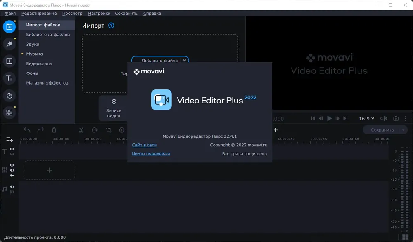Click the play button in player
This screenshot has height=242, width=413.
(x=329, y=119)
